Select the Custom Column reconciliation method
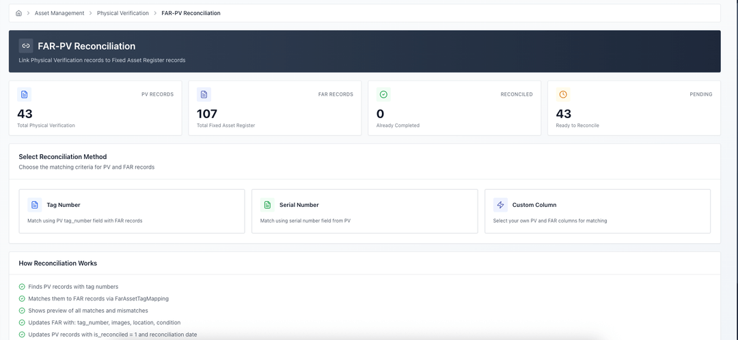 point(598,211)
